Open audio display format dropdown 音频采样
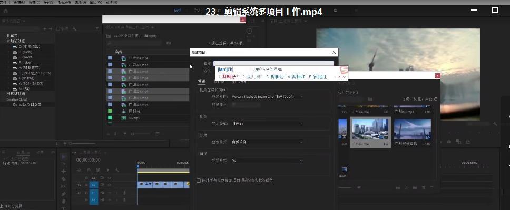The height and width of the screenshot is (210, 510). [267, 142]
